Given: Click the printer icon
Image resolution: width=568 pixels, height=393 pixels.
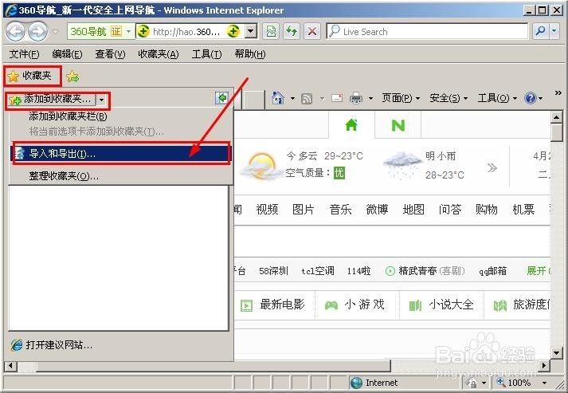Looking at the screenshot, I should (356, 98).
